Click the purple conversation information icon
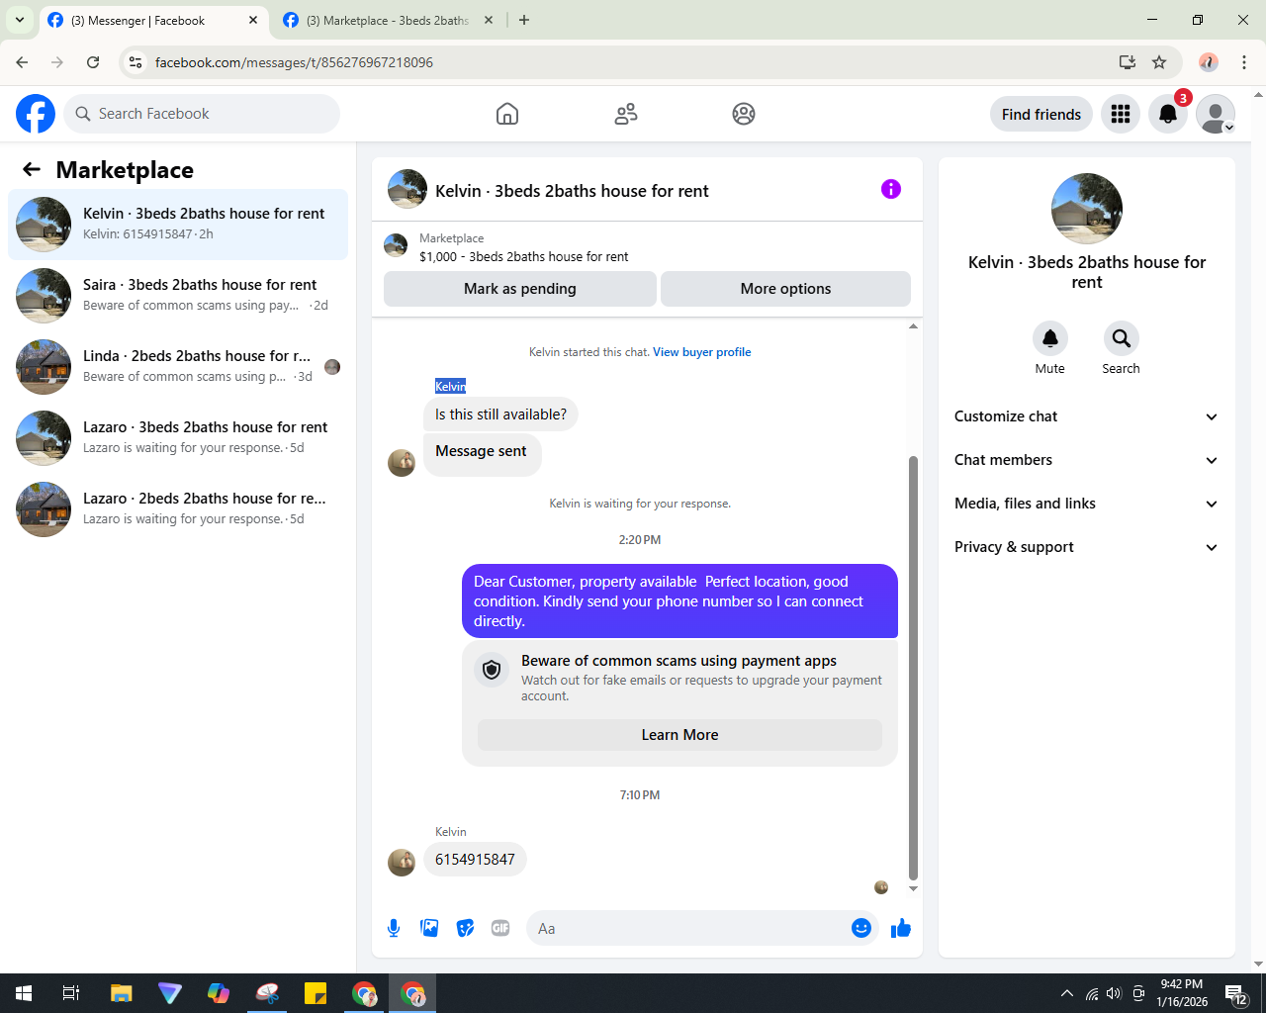This screenshot has height=1013, width=1266. click(891, 189)
